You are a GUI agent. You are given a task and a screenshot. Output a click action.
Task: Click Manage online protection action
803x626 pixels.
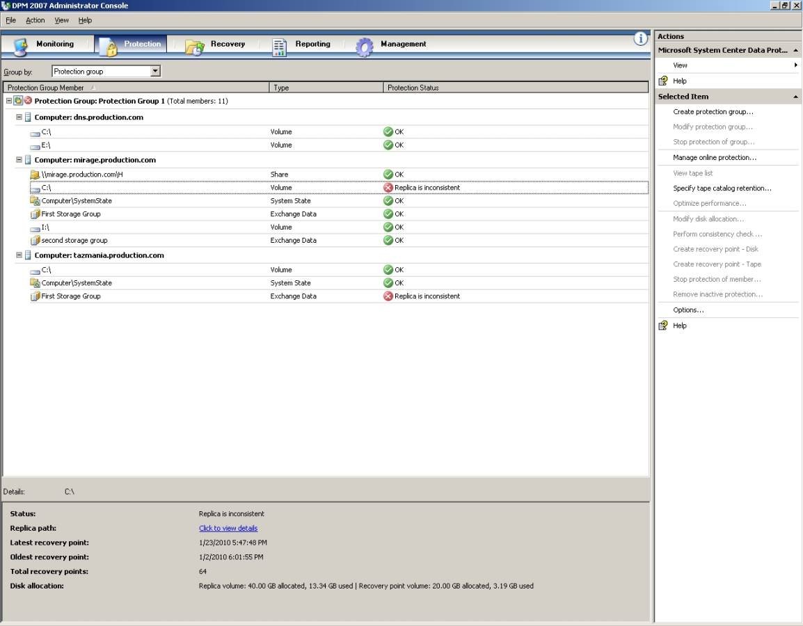point(714,158)
